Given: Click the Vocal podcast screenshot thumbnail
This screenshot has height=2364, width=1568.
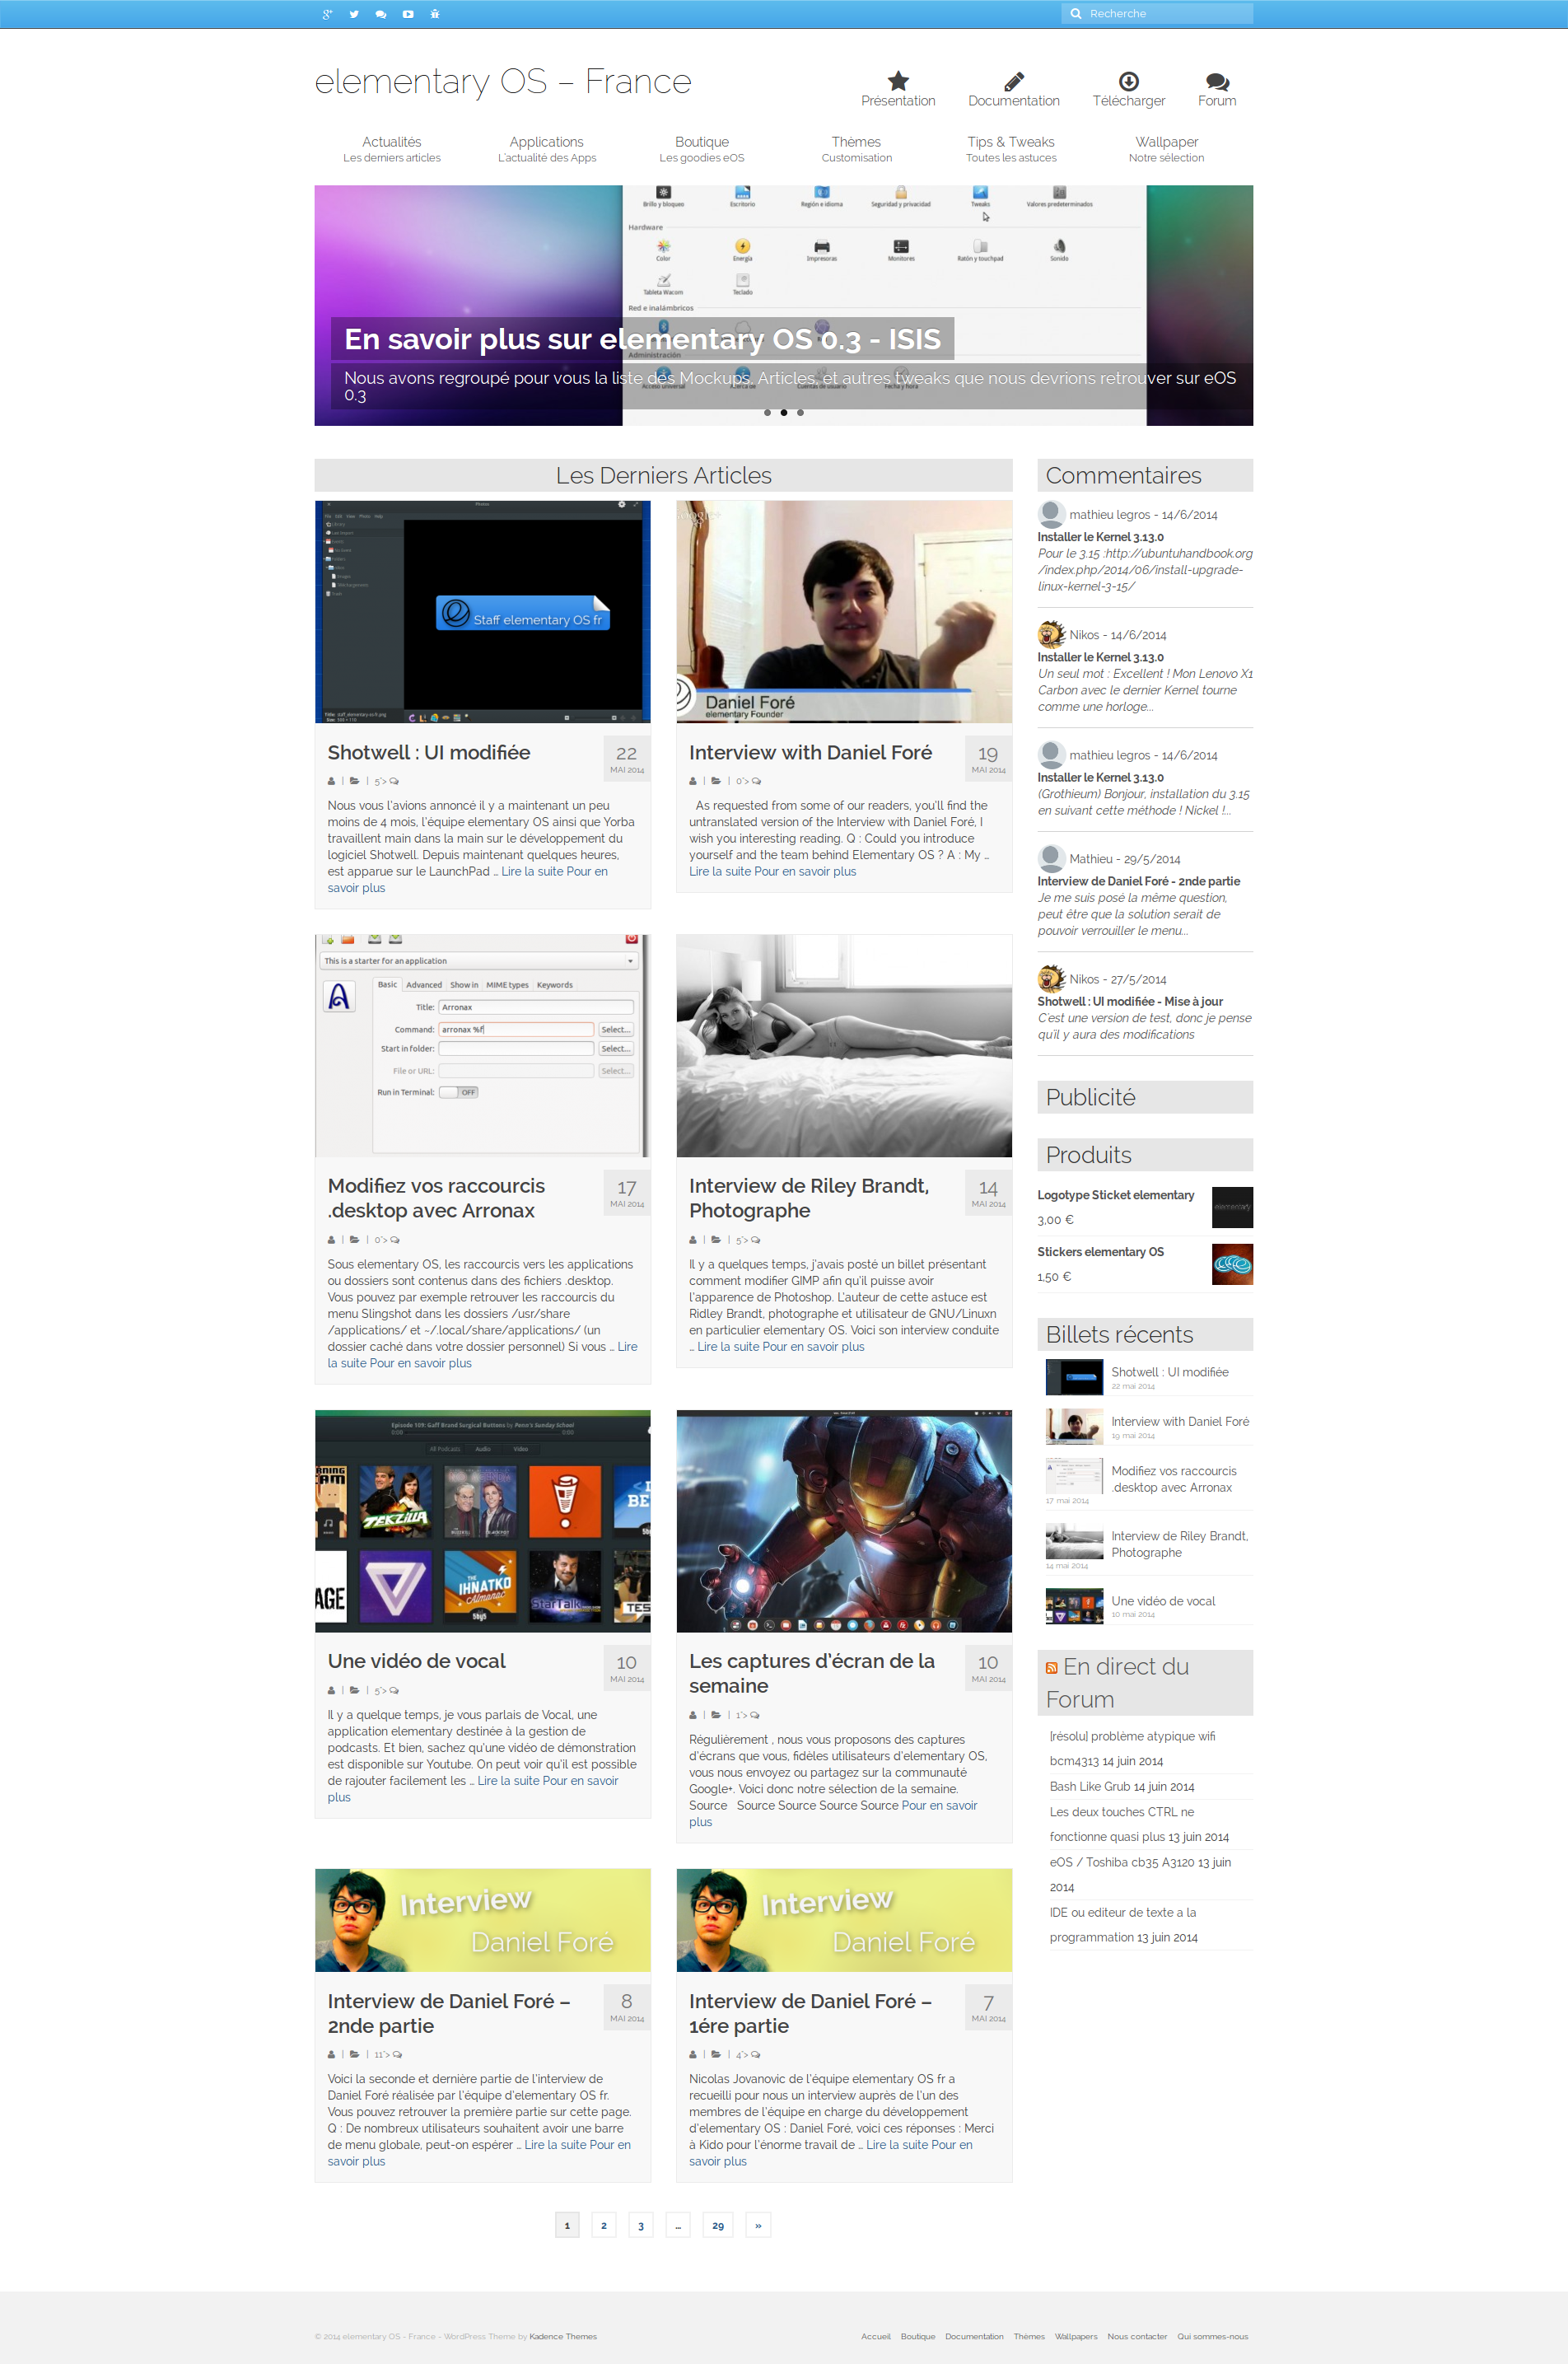Looking at the screenshot, I should (483, 1521).
